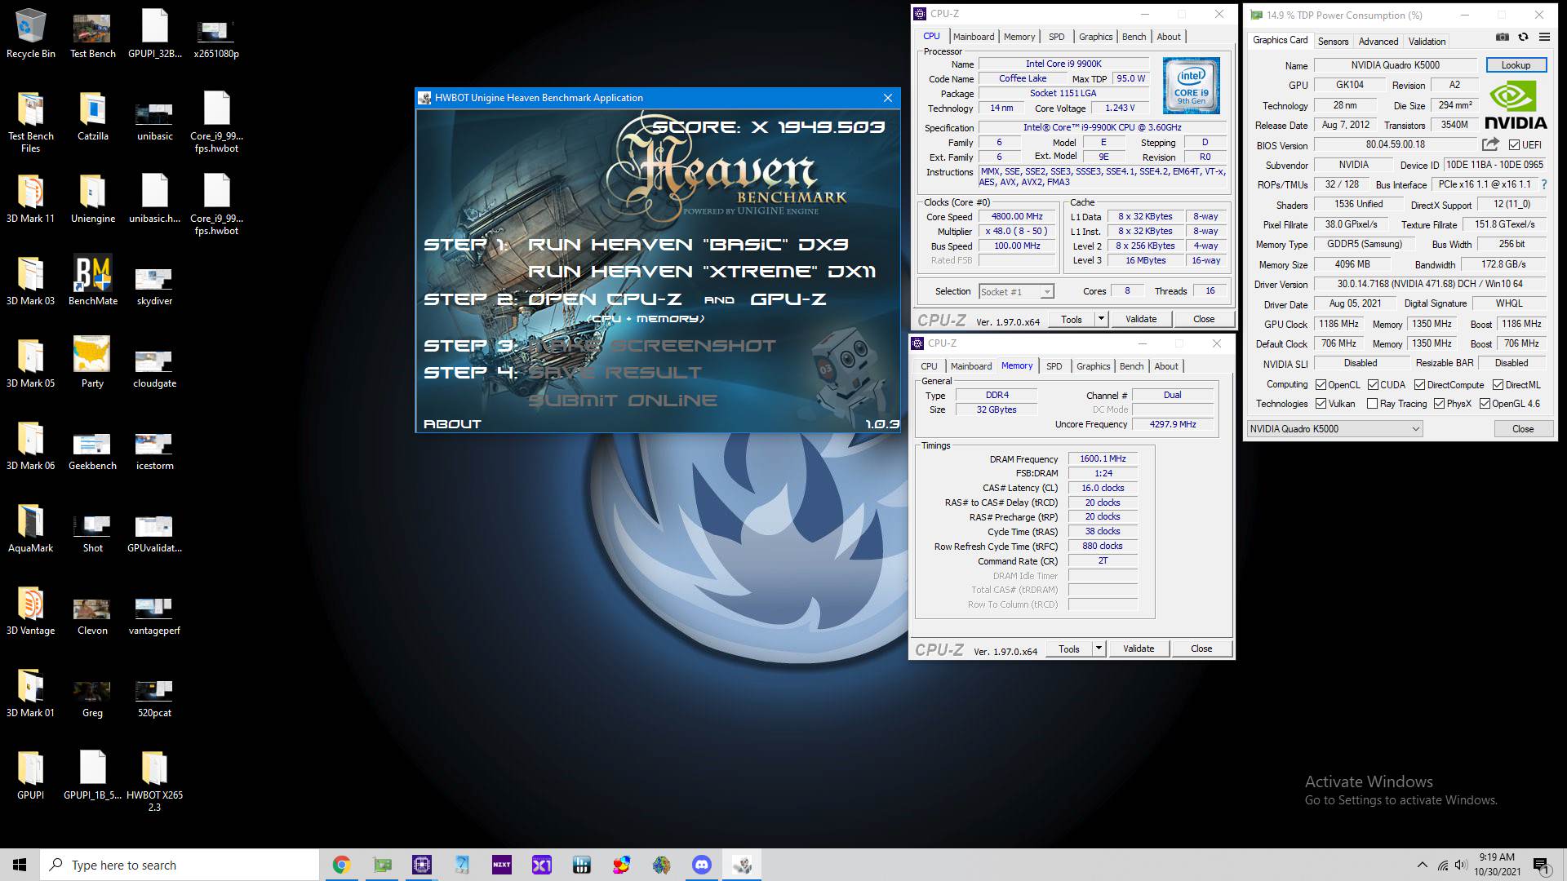Toggle the OpenCL checkbox

[x=1321, y=385]
